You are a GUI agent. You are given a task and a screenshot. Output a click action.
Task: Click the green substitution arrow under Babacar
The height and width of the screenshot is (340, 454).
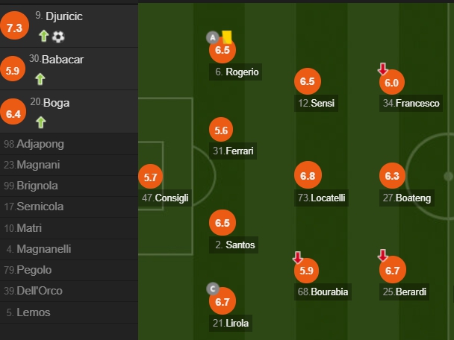pos(40,78)
